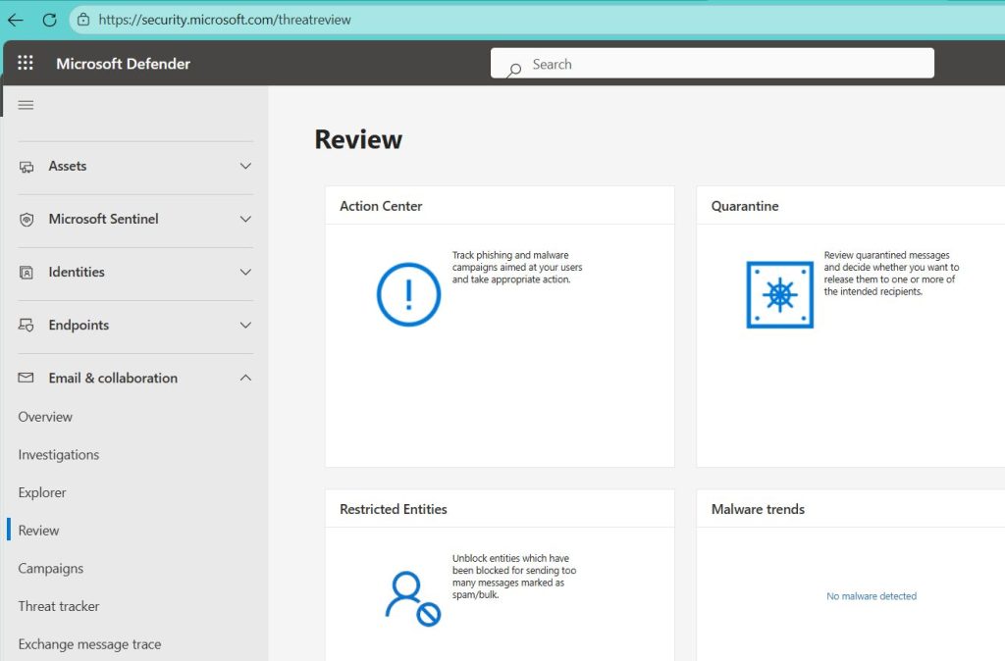Viewport: 1005px width, 661px height.
Task: Click the Action Center card heading
Action: [381, 206]
